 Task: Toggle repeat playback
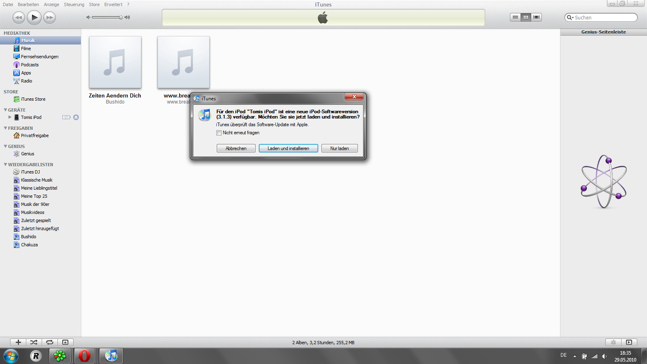coord(50,342)
